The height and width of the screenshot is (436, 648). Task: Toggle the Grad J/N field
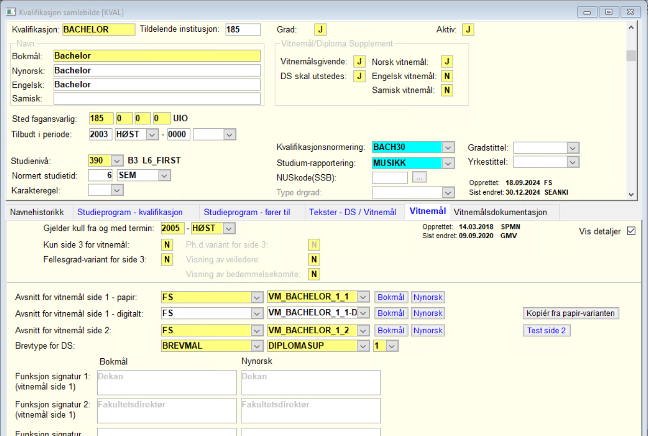pyautogui.click(x=320, y=30)
